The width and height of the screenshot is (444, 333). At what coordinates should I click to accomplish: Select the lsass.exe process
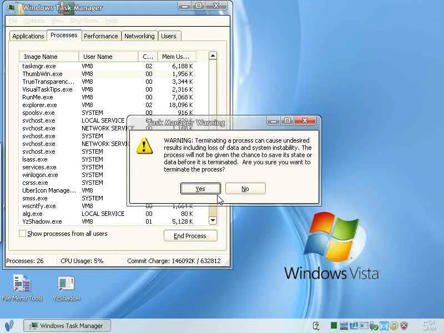pos(74,159)
